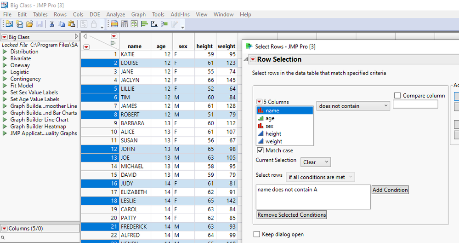
Task: Click the New Data Table toolbar icon
Action: [x=9, y=24]
